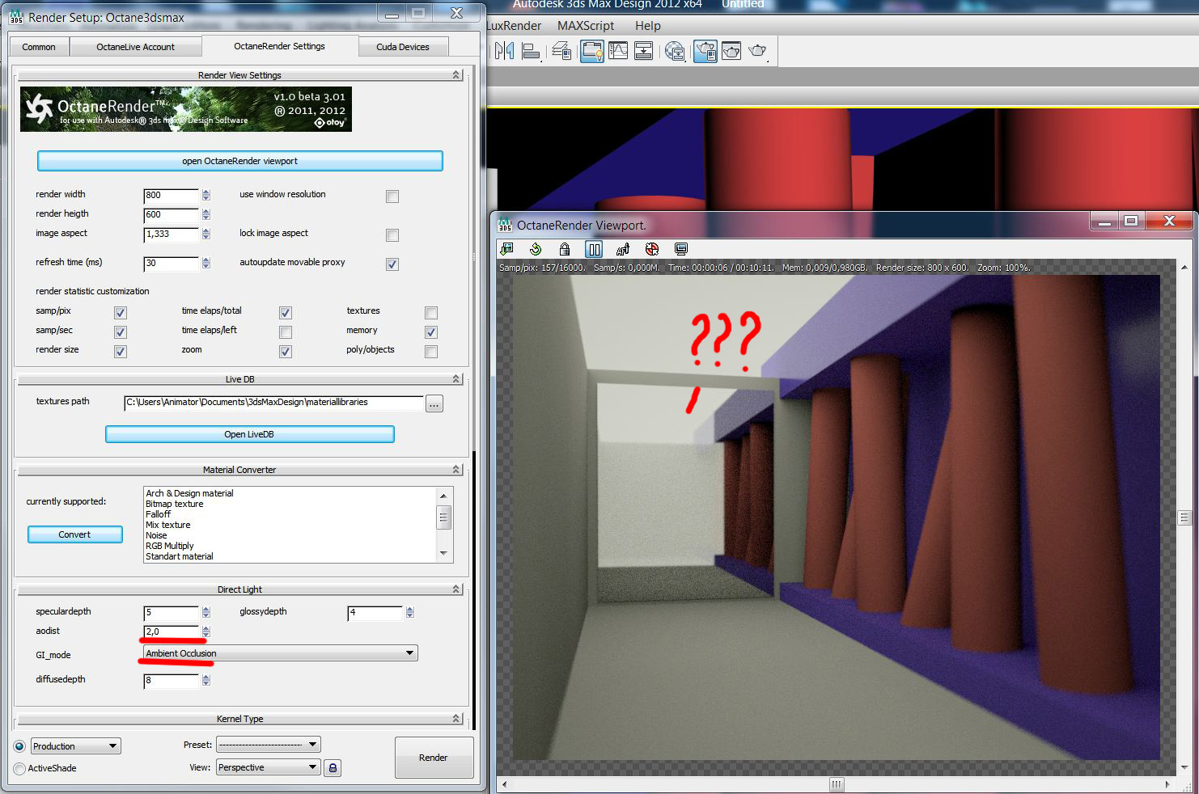Activate the autofocus AF picker
Viewport: 1199px width, 794px height.
[x=623, y=249]
